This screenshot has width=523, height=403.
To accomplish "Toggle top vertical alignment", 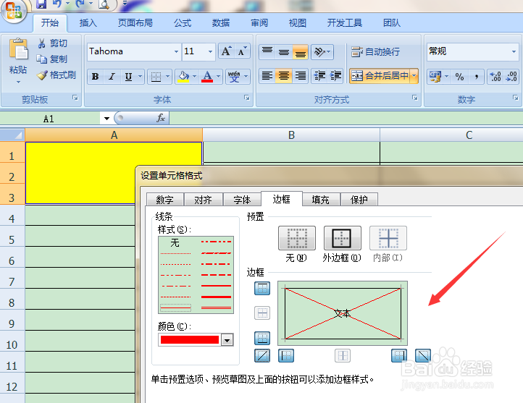I will click(x=267, y=51).
